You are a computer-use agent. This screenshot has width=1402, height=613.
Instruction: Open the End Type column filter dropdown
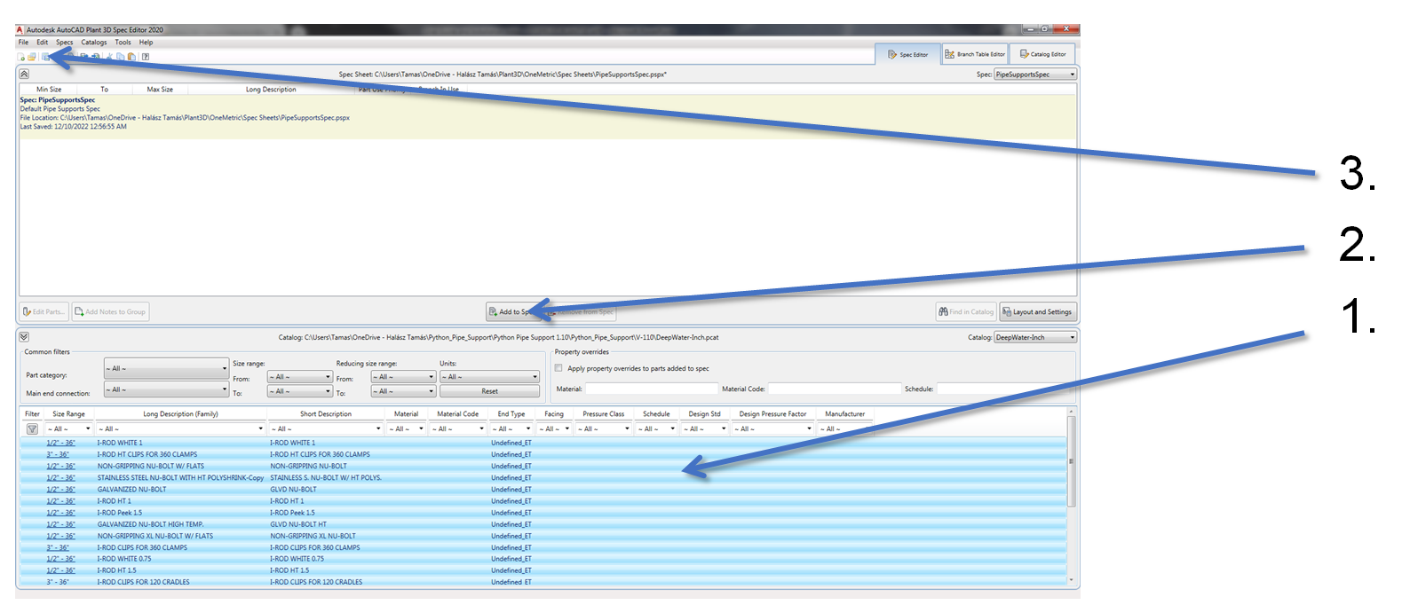[x=511, y=429]
